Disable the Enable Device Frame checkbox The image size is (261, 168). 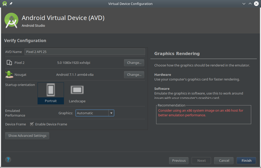[x=32, y=124]
